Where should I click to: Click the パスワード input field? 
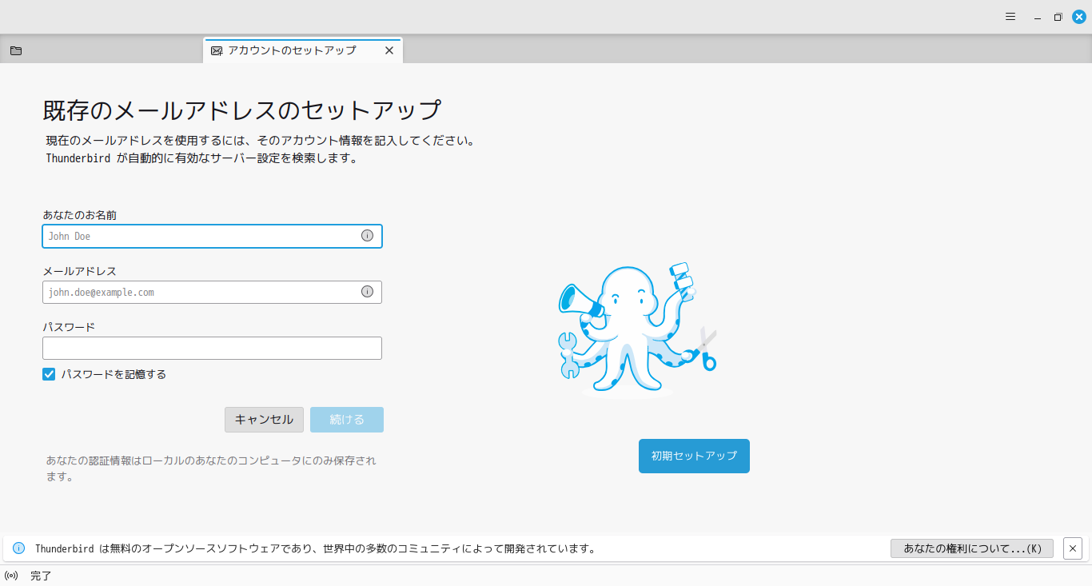(x=212, y=348)
